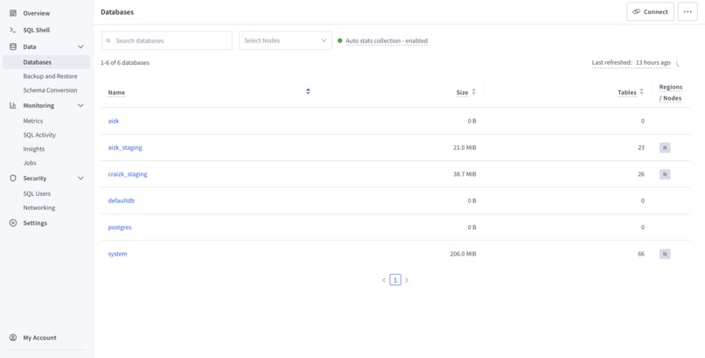Open the three-dots more options menu
This screenshot has height=358, width=705.
tap(688, 11)
